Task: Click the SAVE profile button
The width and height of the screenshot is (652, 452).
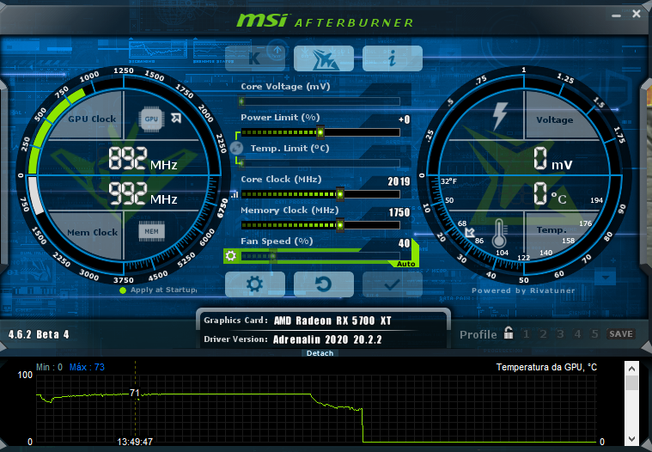Action: click(x=621, y=334)
